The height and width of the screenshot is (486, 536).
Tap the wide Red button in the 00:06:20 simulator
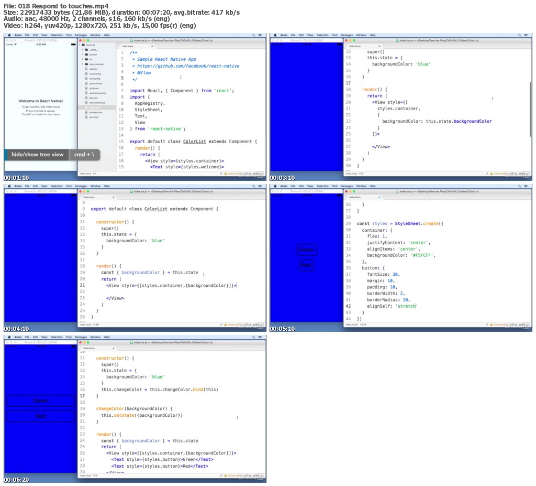(x=41, y=416)
